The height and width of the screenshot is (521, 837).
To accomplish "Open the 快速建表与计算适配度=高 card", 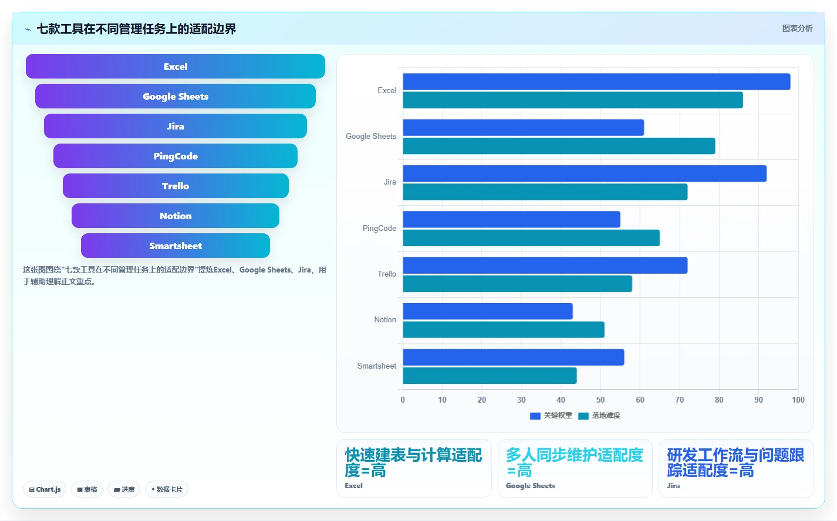I will (x=414, y=468).
